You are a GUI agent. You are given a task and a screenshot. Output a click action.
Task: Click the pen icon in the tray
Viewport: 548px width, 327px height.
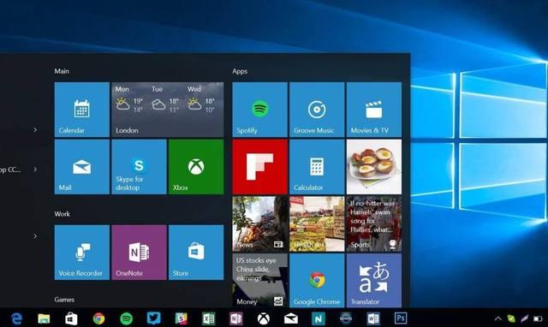(524, 318)
